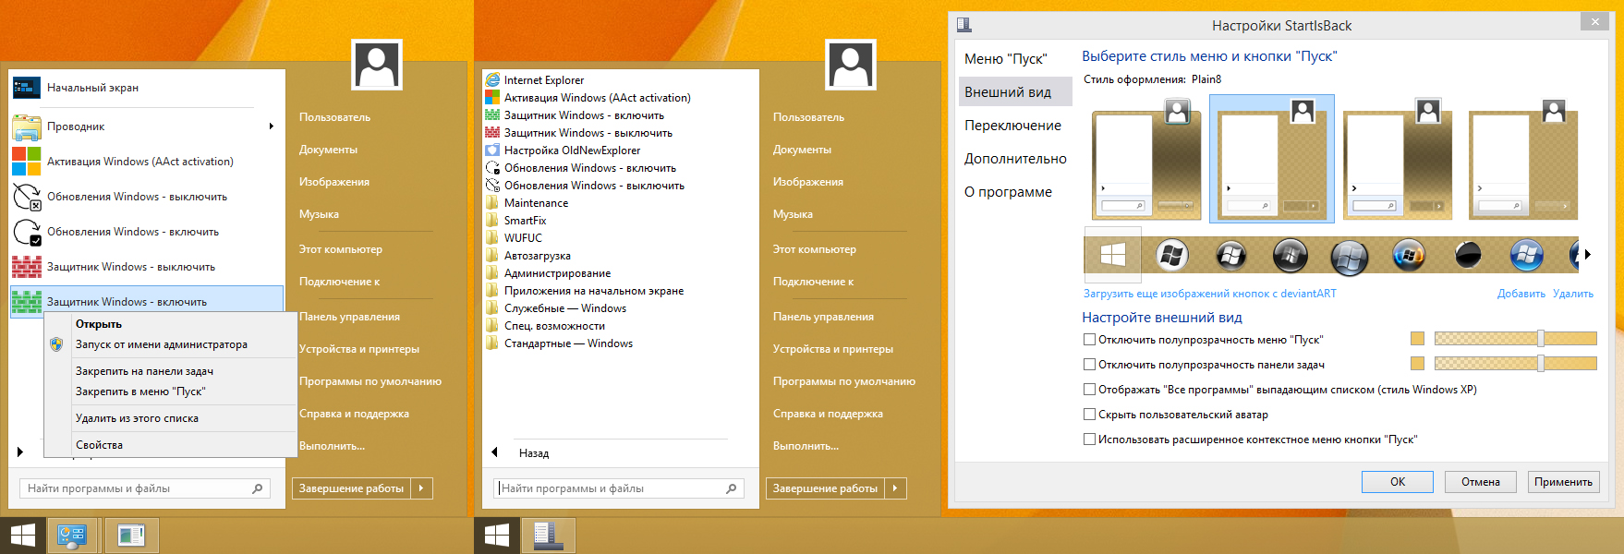
Task: Click the Назад back arrow
Action: (x=494, y=452)
